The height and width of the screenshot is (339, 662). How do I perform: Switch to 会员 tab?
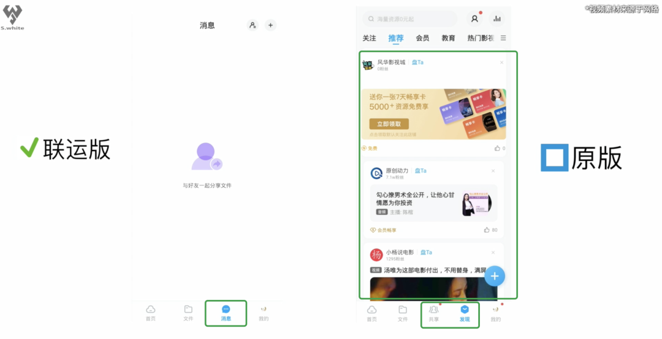pos(422,38)
